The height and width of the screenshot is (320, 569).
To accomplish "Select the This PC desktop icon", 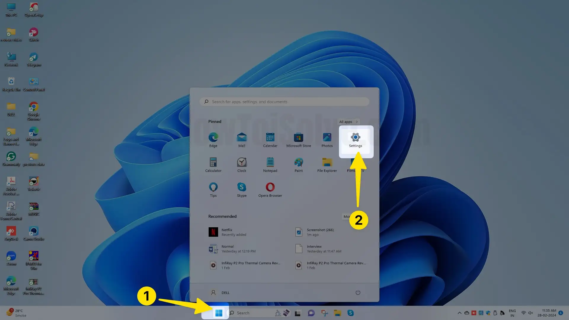I will [x=11, y=9].
